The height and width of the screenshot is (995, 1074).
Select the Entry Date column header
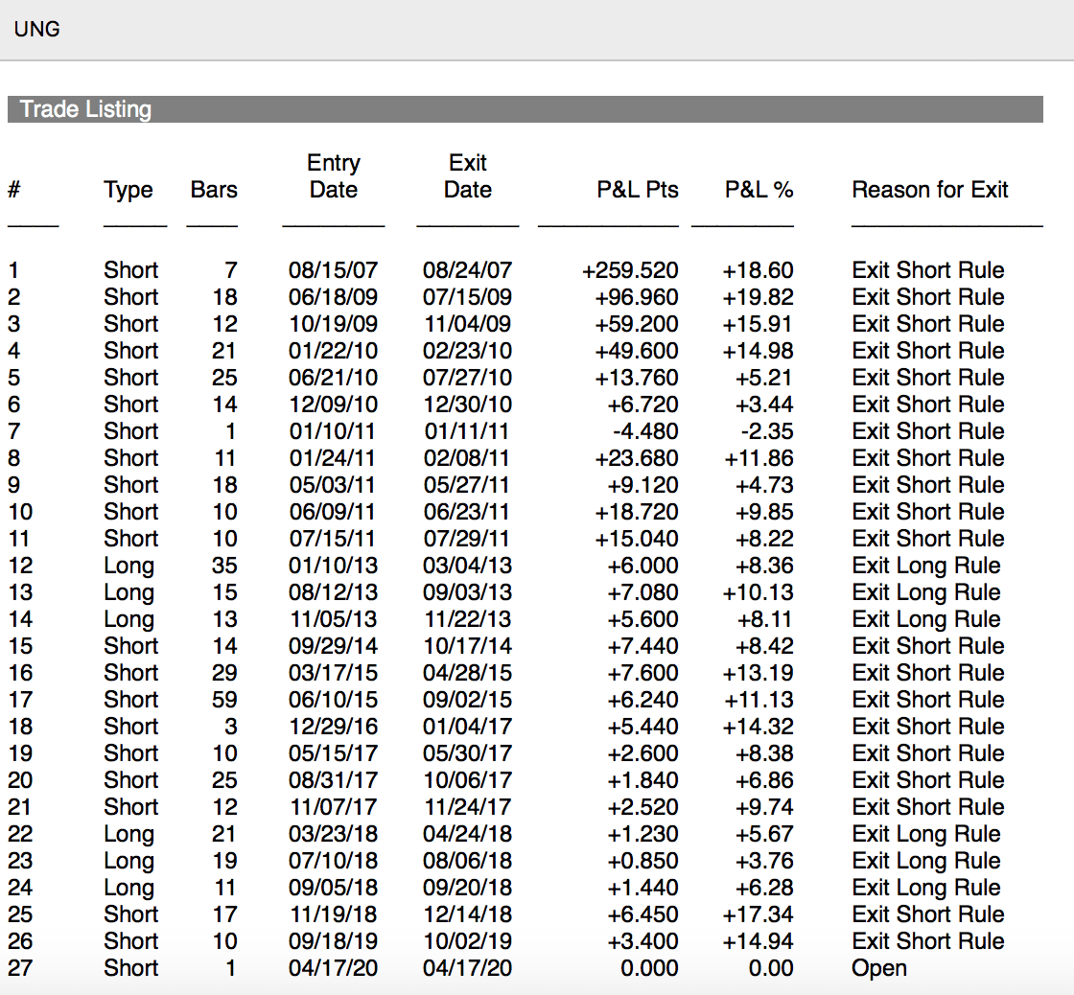333,176
